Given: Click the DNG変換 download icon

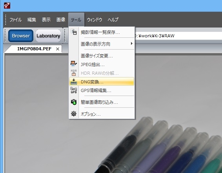Looking at the screenshot, I should [x=74, y=82].
